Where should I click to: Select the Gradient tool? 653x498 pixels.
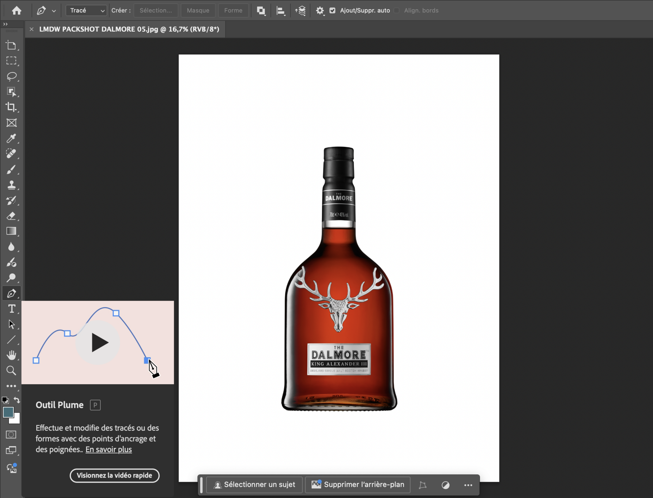tap(11, 231)
